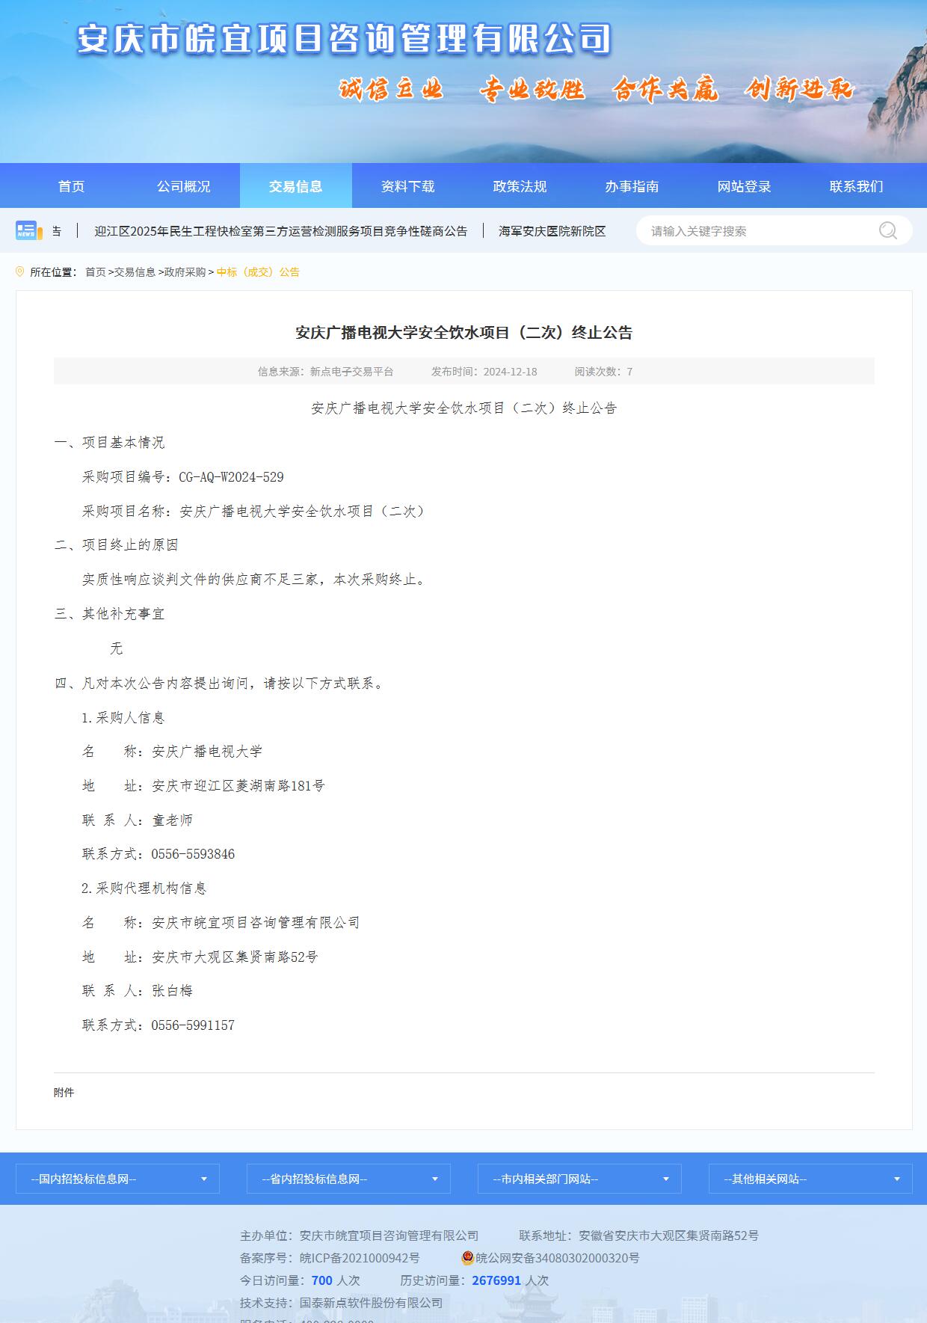Screen dimensions: 927x1323
Task: Expand the 省内招投标信息网 dropdown
Action: click(348, 1179)
